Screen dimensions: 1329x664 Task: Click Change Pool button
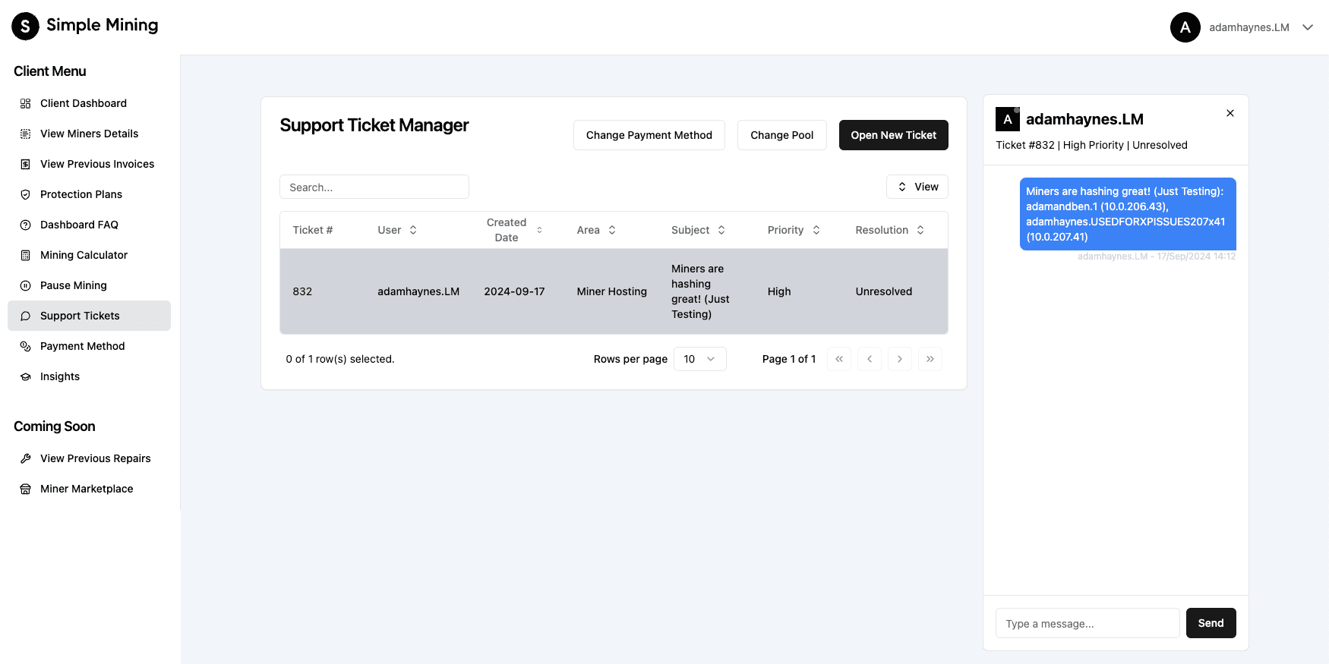tap(781, 135)
